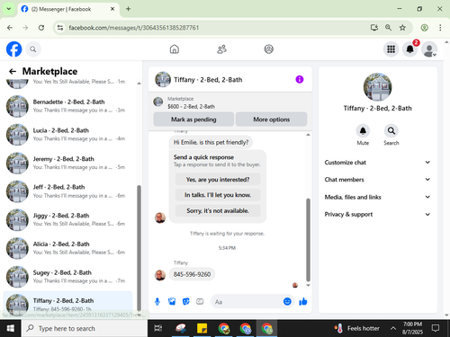
Task: Click Mark as pending button
Action: [193, 120]
